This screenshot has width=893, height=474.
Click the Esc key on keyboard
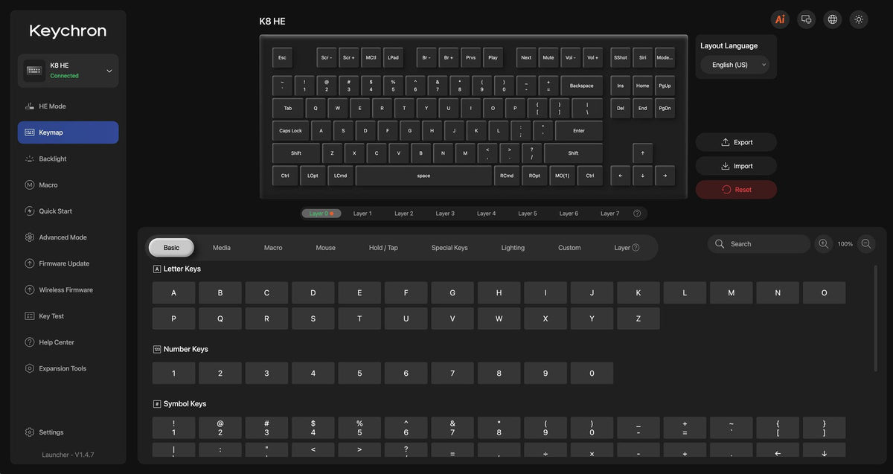point(282,57)
